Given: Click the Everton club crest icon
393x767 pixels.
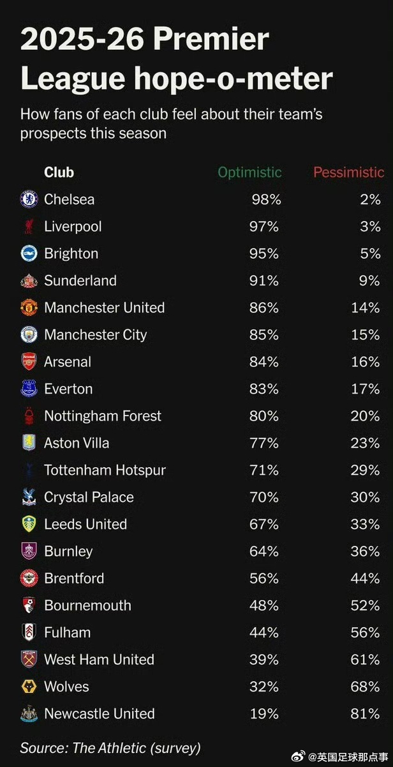Looking at the screenshot, I should [29, 389].
